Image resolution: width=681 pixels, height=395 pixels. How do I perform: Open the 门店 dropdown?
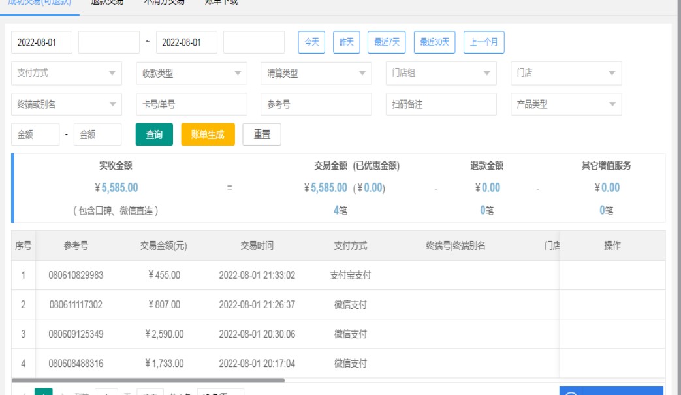point(612,74)
